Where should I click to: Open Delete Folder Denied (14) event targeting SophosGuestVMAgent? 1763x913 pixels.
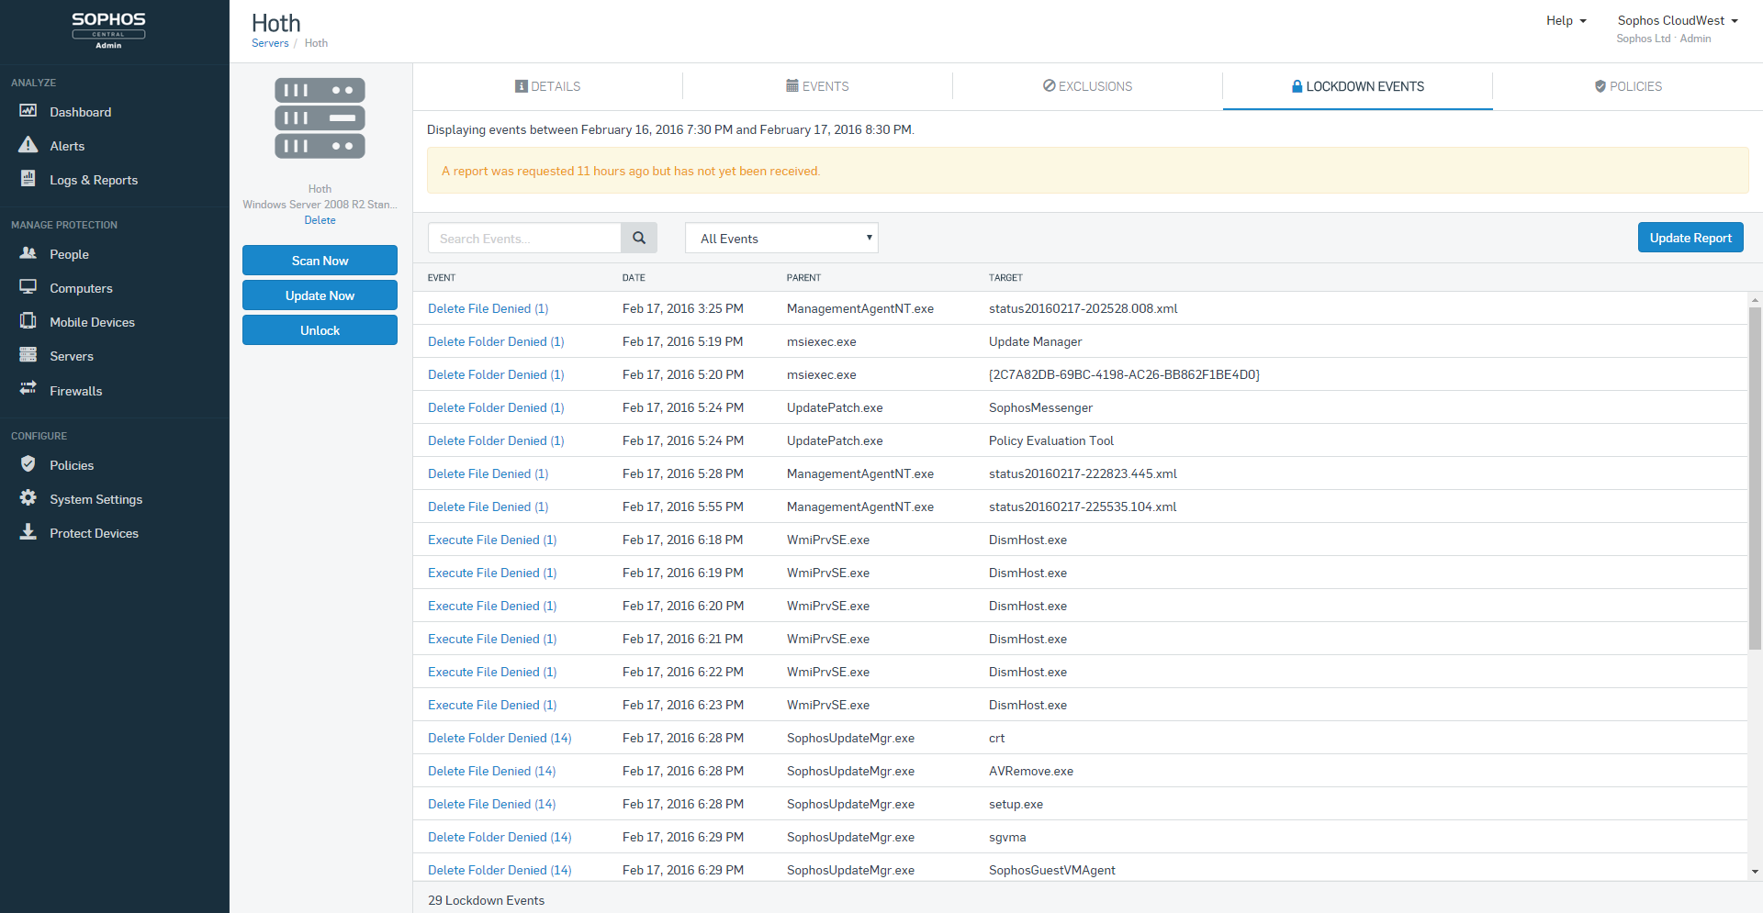[500, 870]
